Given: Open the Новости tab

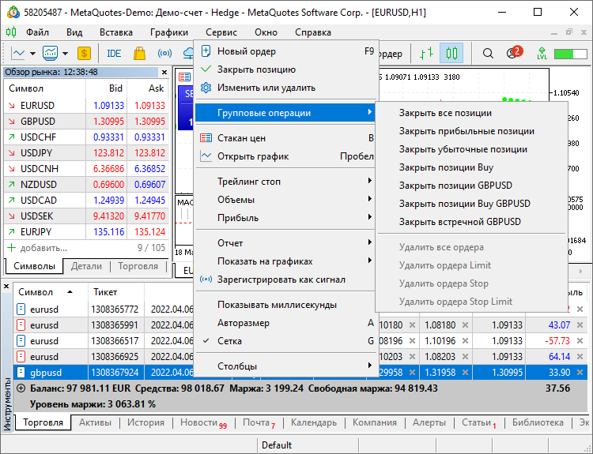Looking at the screenshot, I should (x=203, y=422).
